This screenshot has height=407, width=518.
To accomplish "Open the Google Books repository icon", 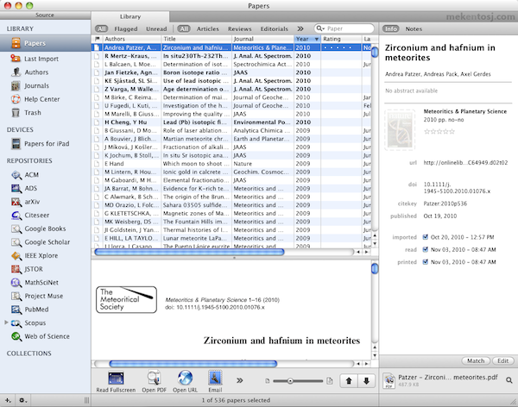I will [16, 229].
